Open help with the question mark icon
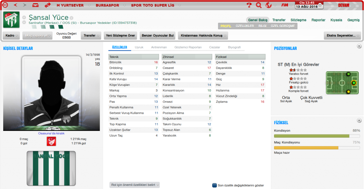The height and width of the screenshot is (189, 364). click(x=249, y=5)
